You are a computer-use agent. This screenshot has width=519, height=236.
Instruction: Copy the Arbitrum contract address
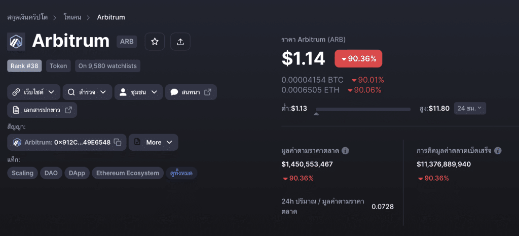[x=118, y=143]
